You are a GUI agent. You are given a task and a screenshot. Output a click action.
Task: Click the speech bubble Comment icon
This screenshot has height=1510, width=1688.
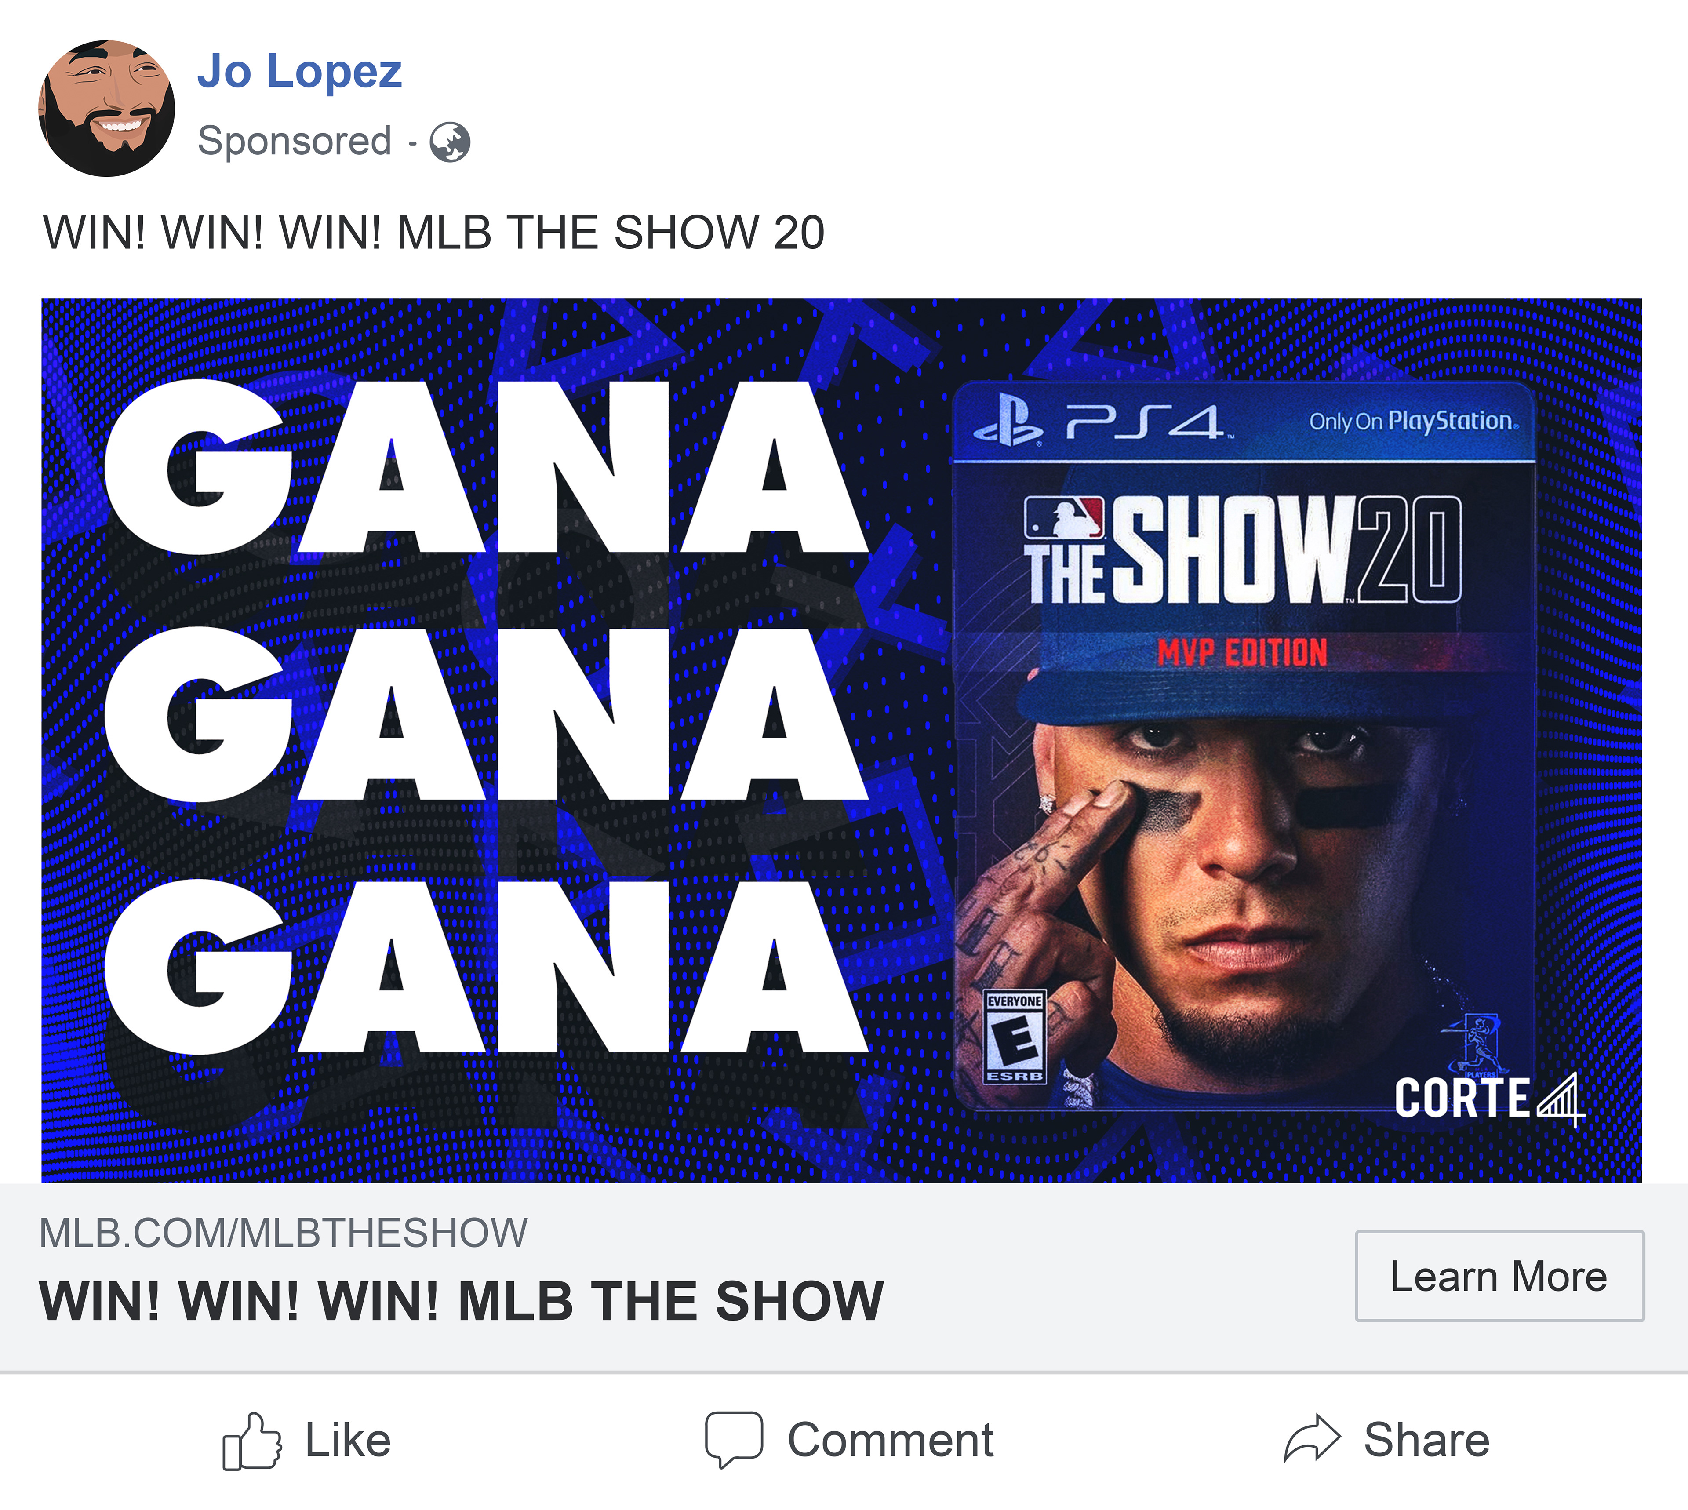pos(733,1440)
